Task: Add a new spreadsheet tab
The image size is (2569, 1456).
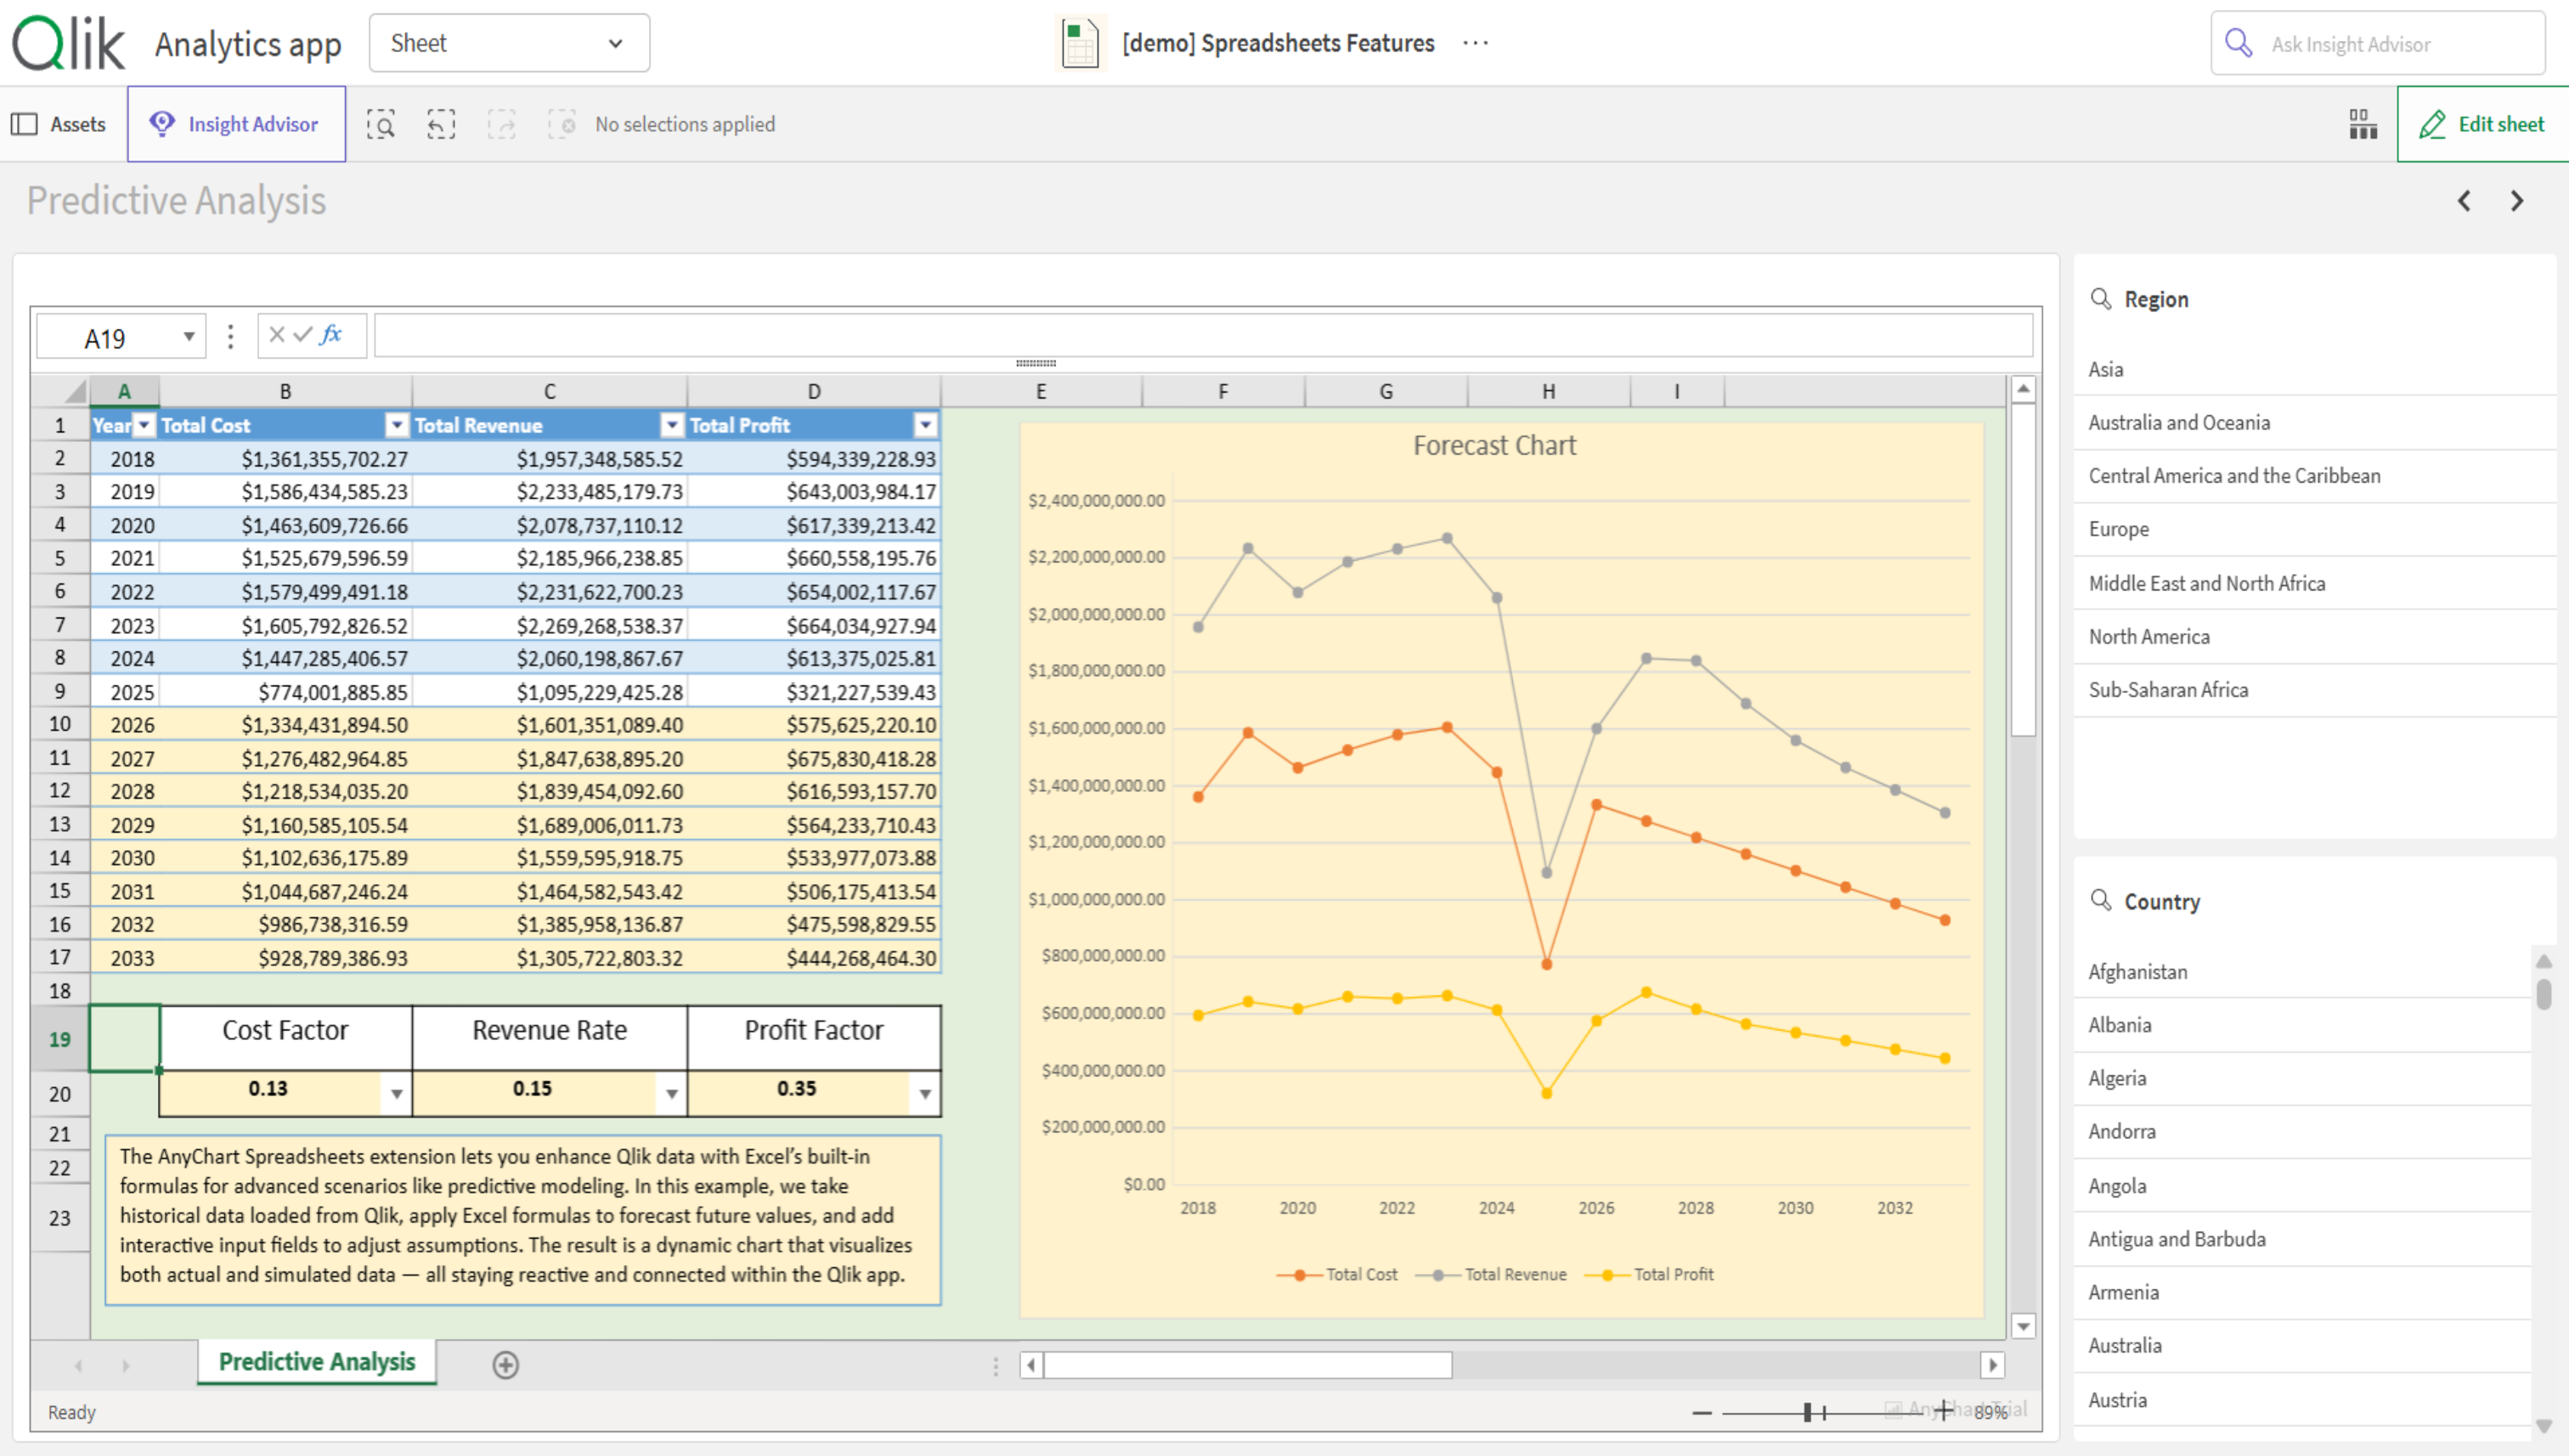Action: point(506,1365)
